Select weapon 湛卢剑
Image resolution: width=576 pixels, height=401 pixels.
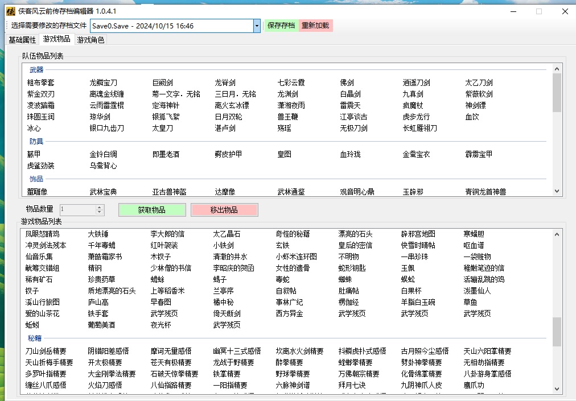point(225,128)
